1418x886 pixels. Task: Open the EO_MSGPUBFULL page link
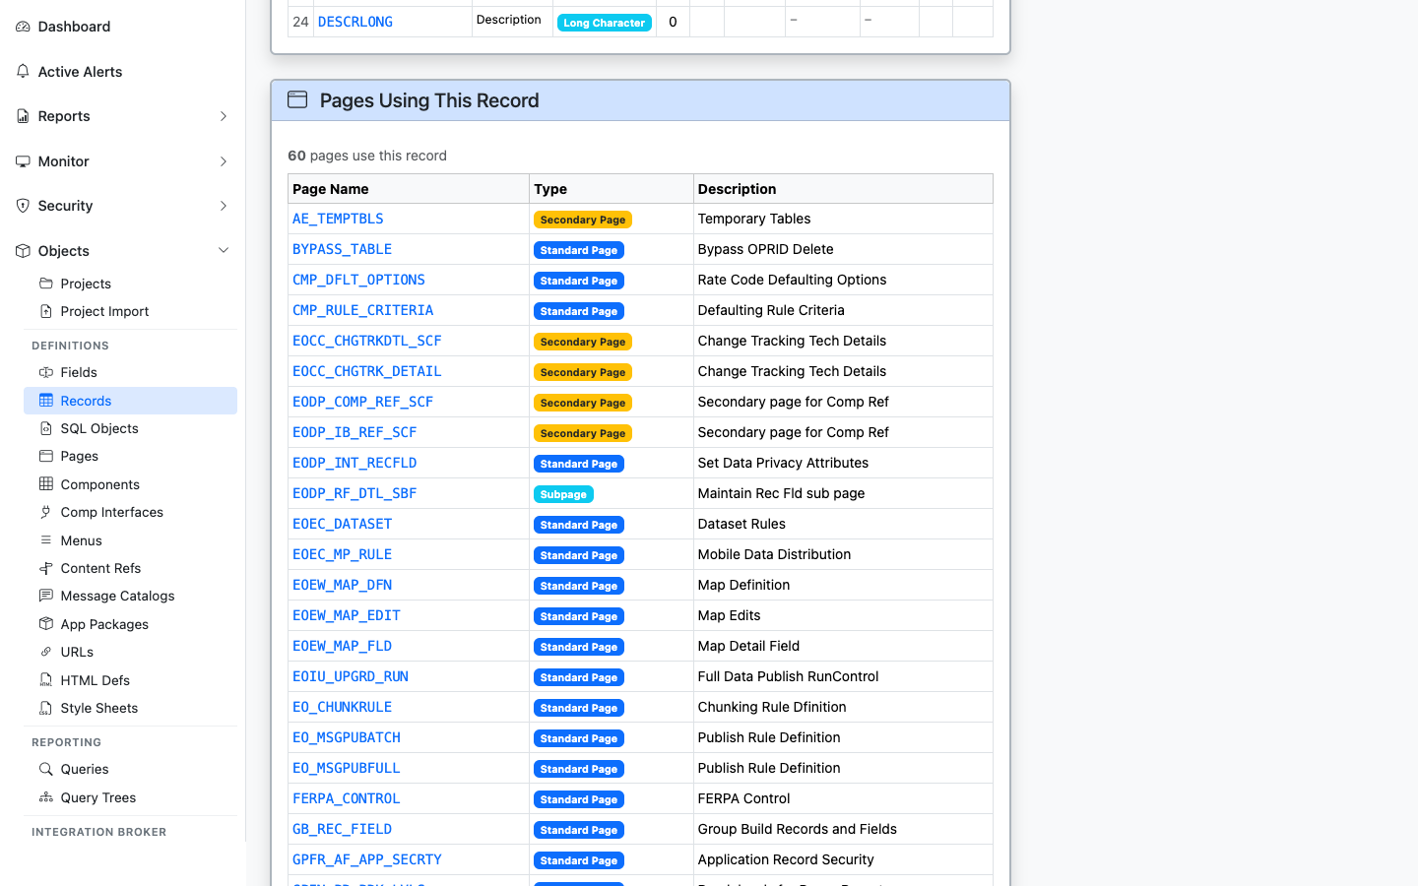click(346, 768)
